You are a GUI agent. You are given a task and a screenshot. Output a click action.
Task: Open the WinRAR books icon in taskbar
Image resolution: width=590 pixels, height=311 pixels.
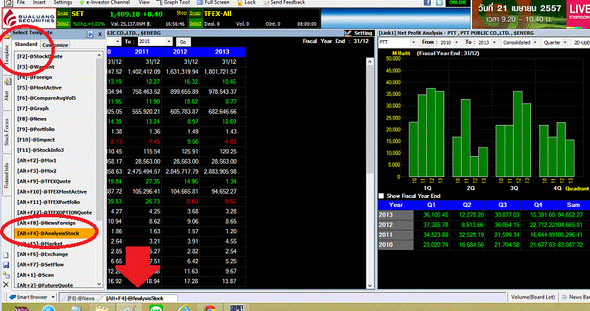pyautogui.click(x=22, y=308)
